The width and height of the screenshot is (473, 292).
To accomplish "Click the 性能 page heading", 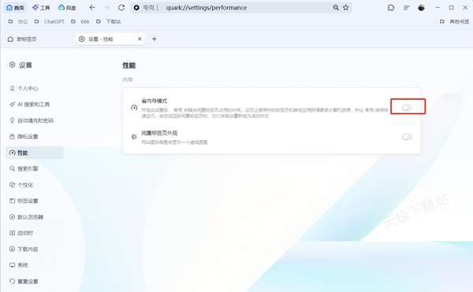I will (x=128, y=65).
